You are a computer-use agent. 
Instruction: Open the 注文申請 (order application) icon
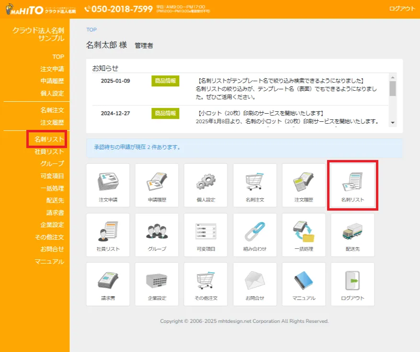coord(108,185)
